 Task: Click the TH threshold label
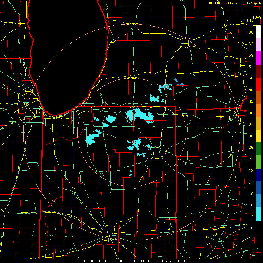coord(251,228)
